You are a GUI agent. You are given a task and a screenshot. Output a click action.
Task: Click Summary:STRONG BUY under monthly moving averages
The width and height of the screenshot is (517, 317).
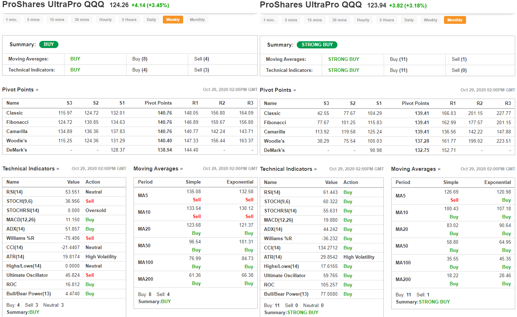coord(423,302)
